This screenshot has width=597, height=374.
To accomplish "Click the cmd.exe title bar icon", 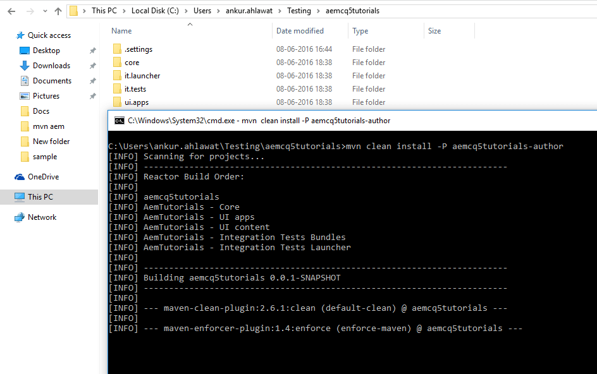I will (118, 119).
